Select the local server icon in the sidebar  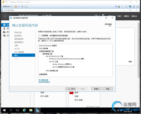[x=4, y=28]
